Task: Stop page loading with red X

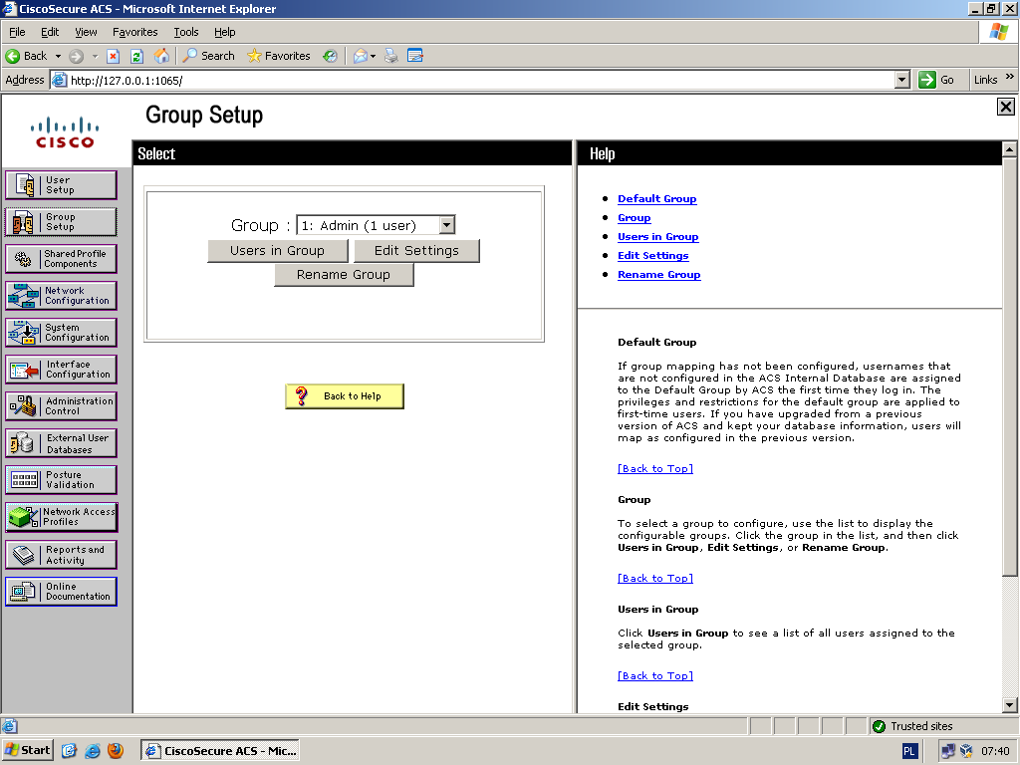Action: pos(114,56)
